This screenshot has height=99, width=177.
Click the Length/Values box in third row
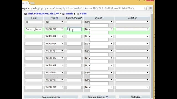[x=74, y=37]
